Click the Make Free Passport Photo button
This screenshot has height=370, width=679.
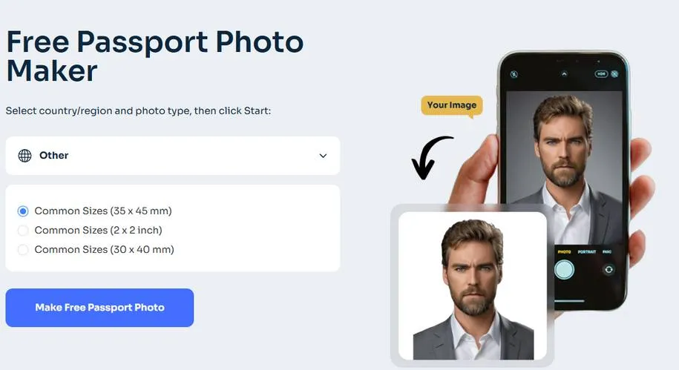pos(99,308)
